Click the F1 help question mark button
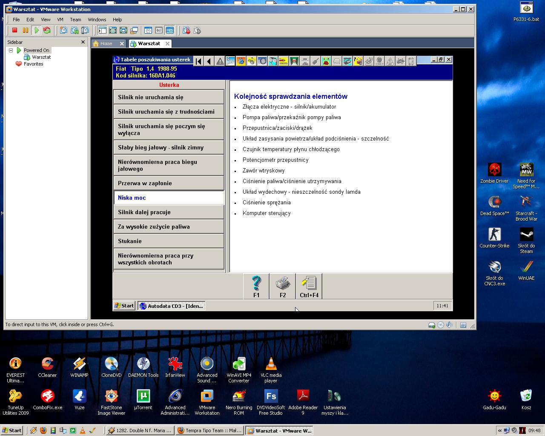This screenshot has width=545, height=436. 256,286
